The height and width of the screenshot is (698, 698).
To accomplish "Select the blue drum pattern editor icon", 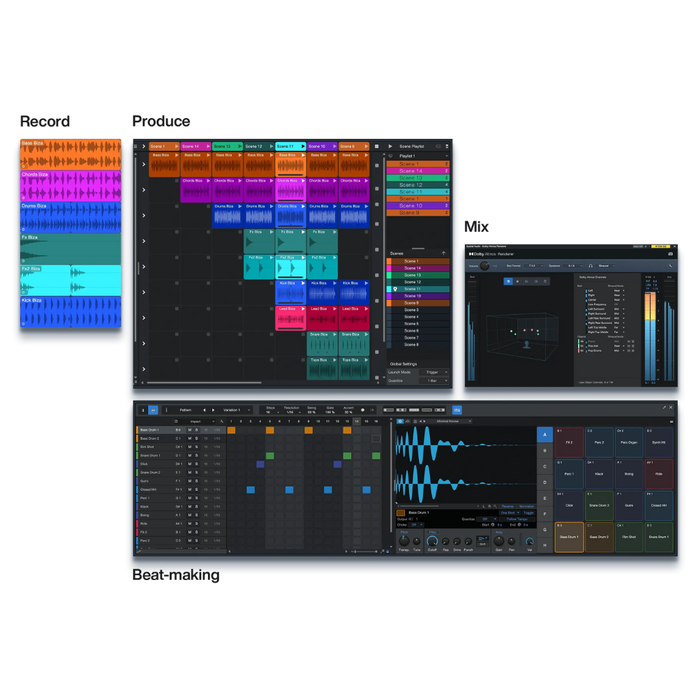I will coord(153,410).
